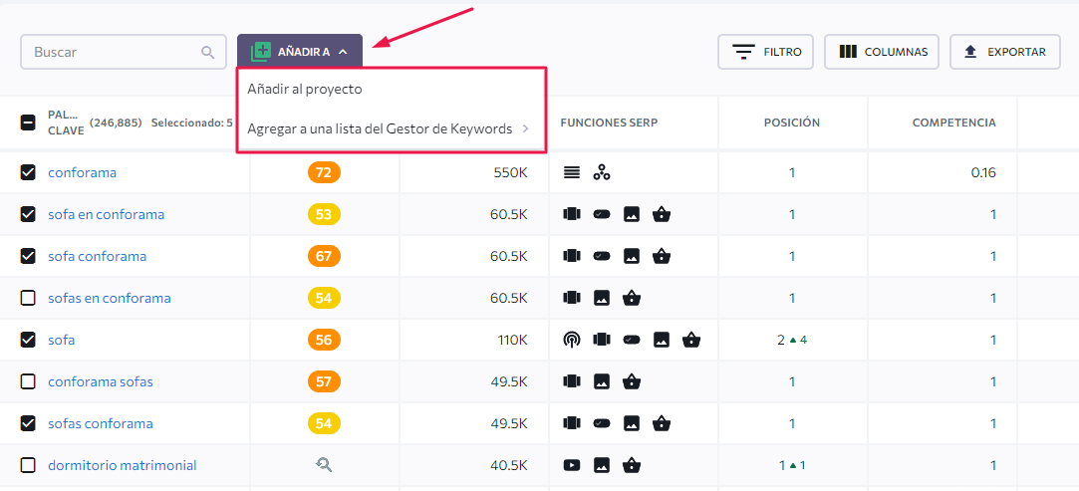The height and width of the screenshot is (491, 1079).
Task: Click the 0.16 competition value
Action: (x=983, y=172)
